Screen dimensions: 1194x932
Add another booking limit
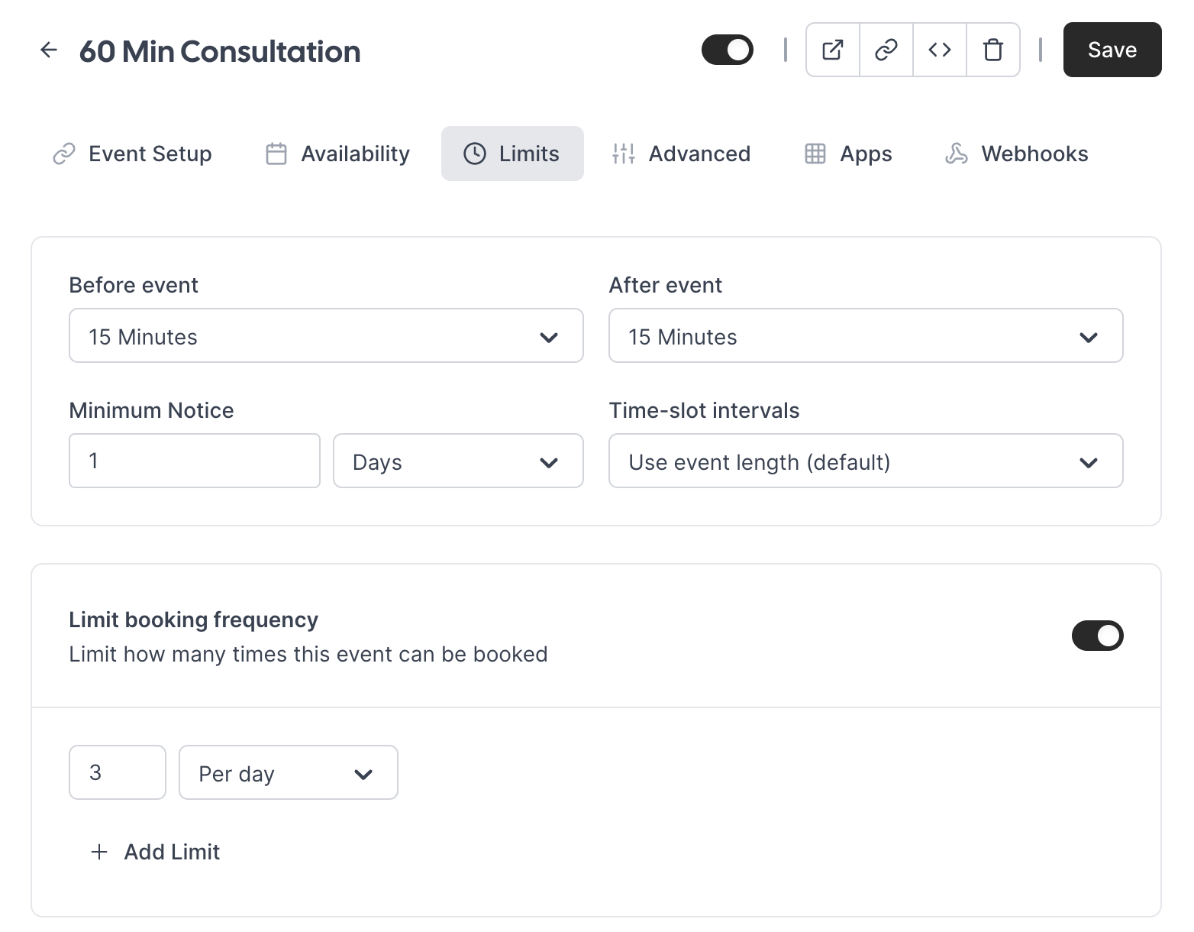click(x=155, y=852)
